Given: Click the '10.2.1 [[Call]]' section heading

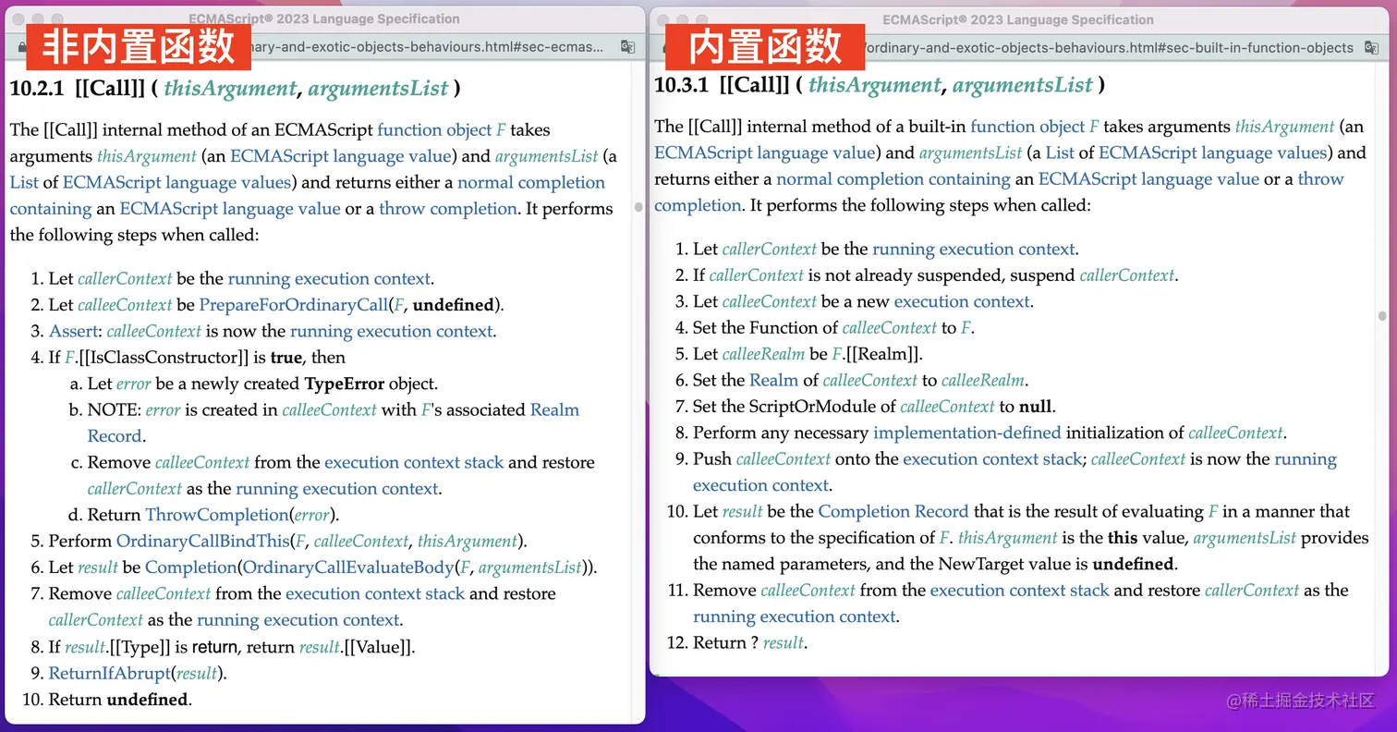Looking at the screenshot, I should point(235,89).
